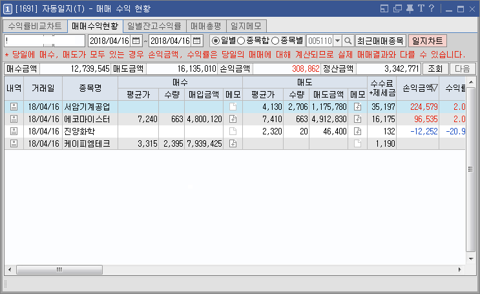Switch to 매매수익현황 tab
Image resolution: width=480 pixels, height=294 pixels.
[95, 26]
